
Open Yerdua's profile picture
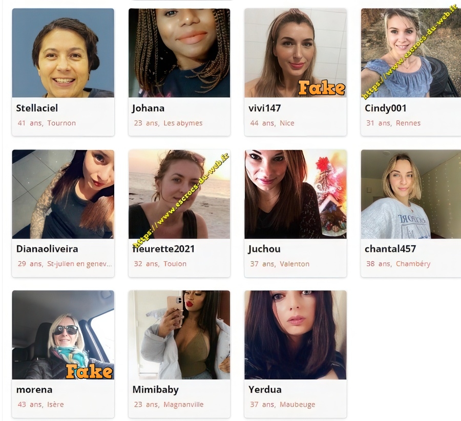[296, 335]
